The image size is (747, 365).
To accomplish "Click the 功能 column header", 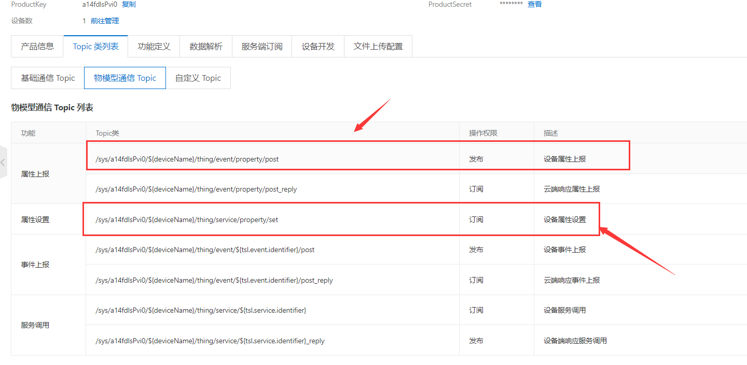I will click(28, 133).
